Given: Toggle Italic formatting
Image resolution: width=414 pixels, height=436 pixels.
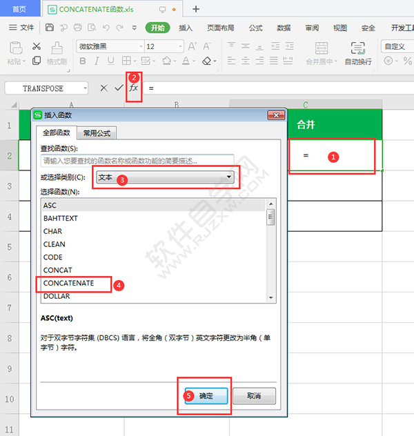Looking at the screenshot, I should pyautogui.click(x=97, y=61).
